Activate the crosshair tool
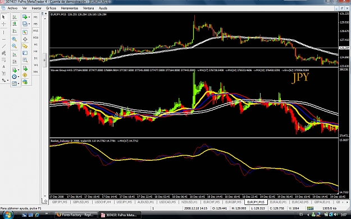Image resolution: width=351 pixels, height=219 pixels. click(3, 24)
